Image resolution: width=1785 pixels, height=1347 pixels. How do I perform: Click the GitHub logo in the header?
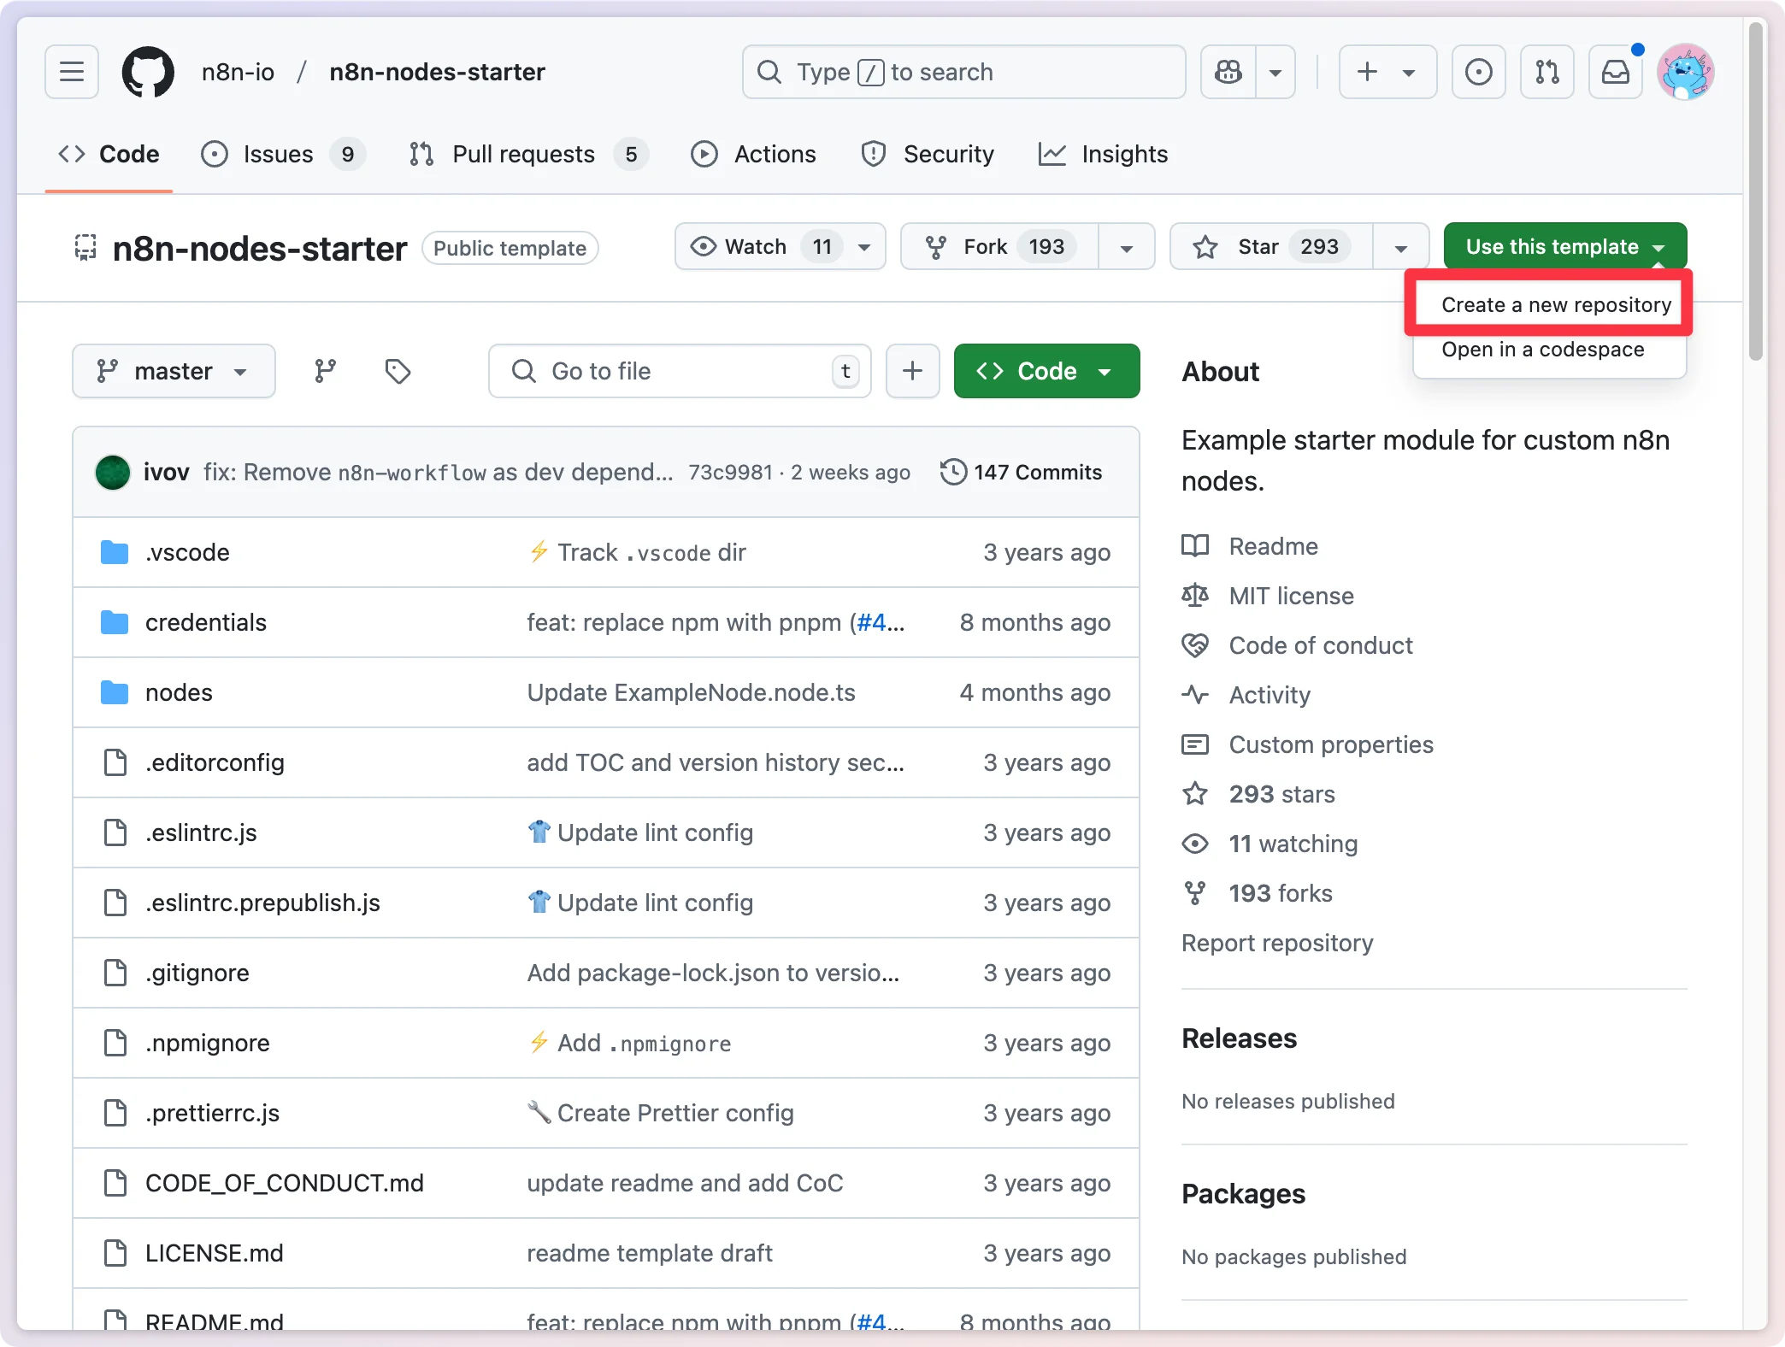147,72
